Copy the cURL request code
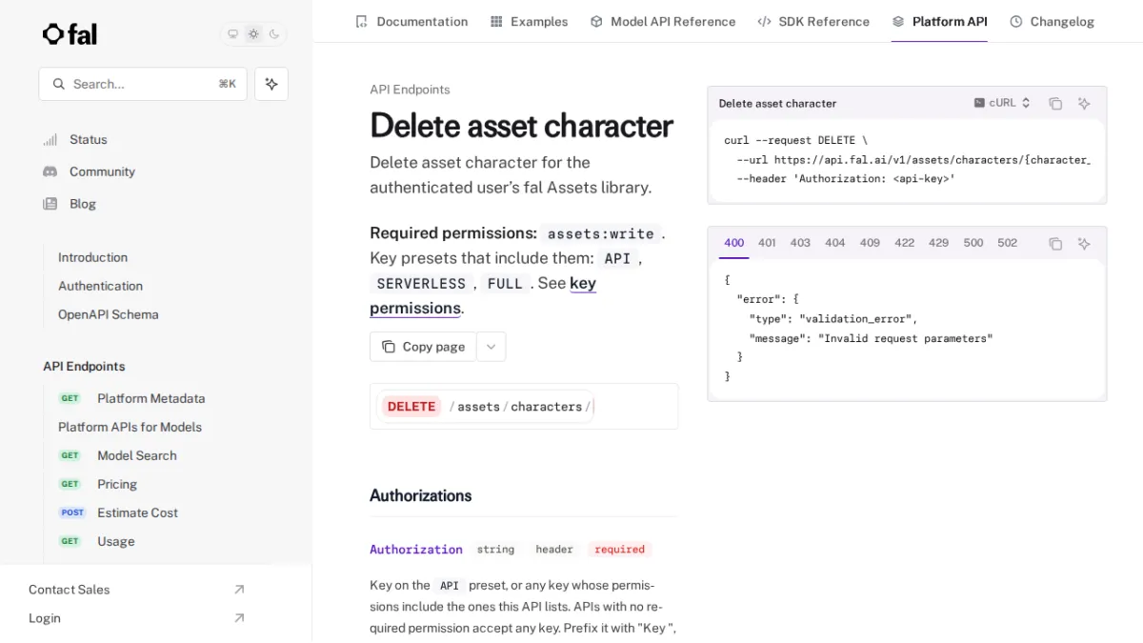Screen dimensions: 1143x643 pos(1055,104)
